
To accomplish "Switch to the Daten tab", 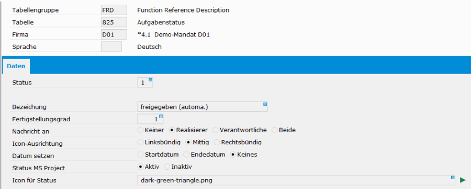I will click(x=16, y=67).
